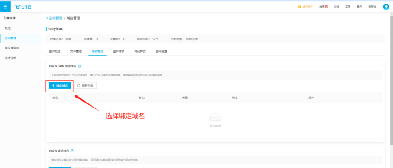This screenshot has width=393, height=168.
Task: Open the 云商城 marketplace link
Action: click(x=372, y=7)
